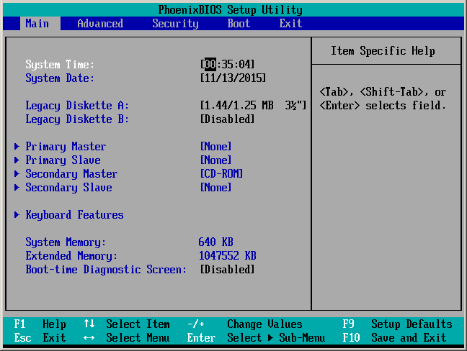Click the Enter Select Sub-Menu hint
This screenshot has width=467, height=351.
256,337
